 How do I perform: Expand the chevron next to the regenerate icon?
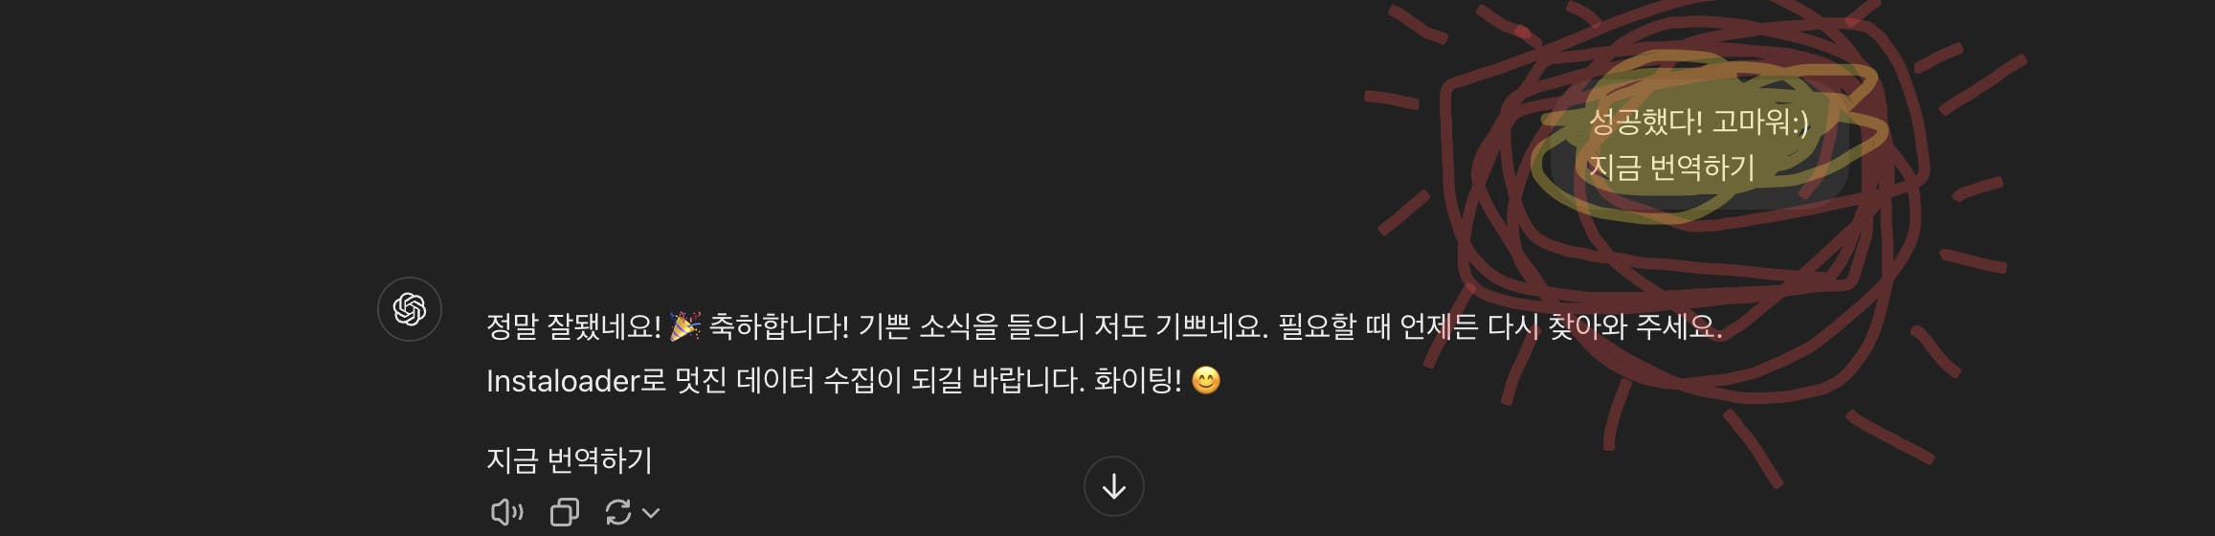coord(651,513)
